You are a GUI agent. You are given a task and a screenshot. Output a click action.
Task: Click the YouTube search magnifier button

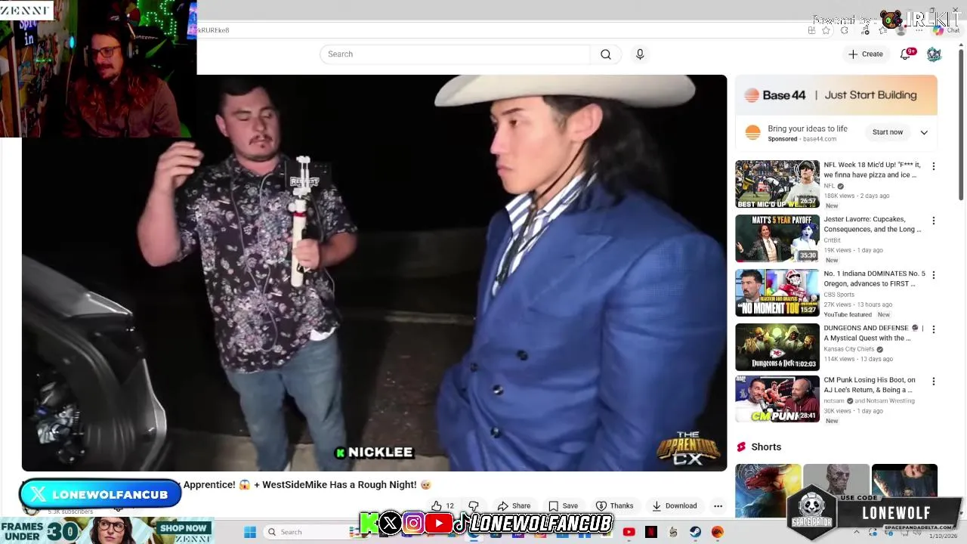(x=606, y=54)
